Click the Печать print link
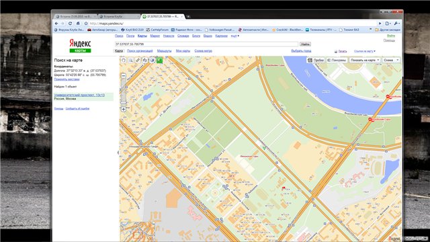430x242 pixels. tap(342, 51)
